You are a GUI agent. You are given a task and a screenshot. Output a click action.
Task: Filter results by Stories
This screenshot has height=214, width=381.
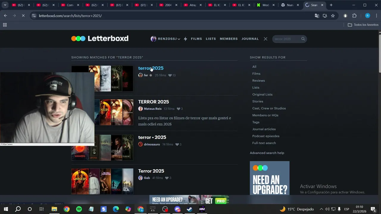[x=258, y=101]
